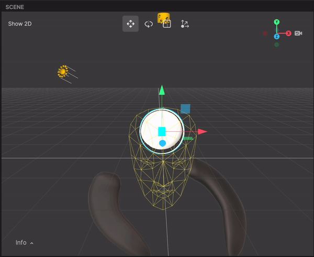Click the green XZ plane handle

point(188,138)
